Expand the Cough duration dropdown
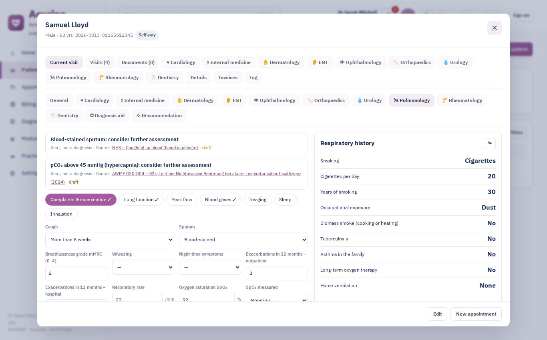Screen dimensions: 547x340 click(110, 240)
